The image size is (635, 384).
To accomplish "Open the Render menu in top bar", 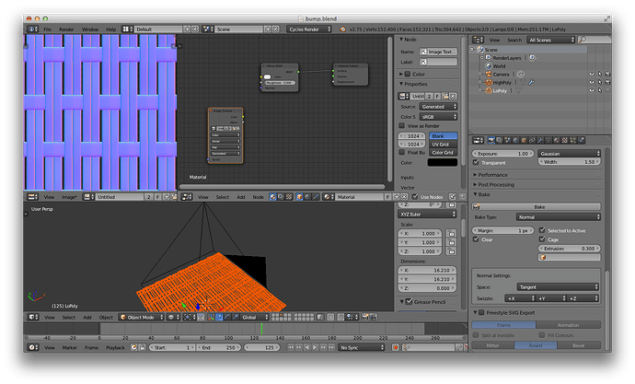I will (x=66, y=29).
